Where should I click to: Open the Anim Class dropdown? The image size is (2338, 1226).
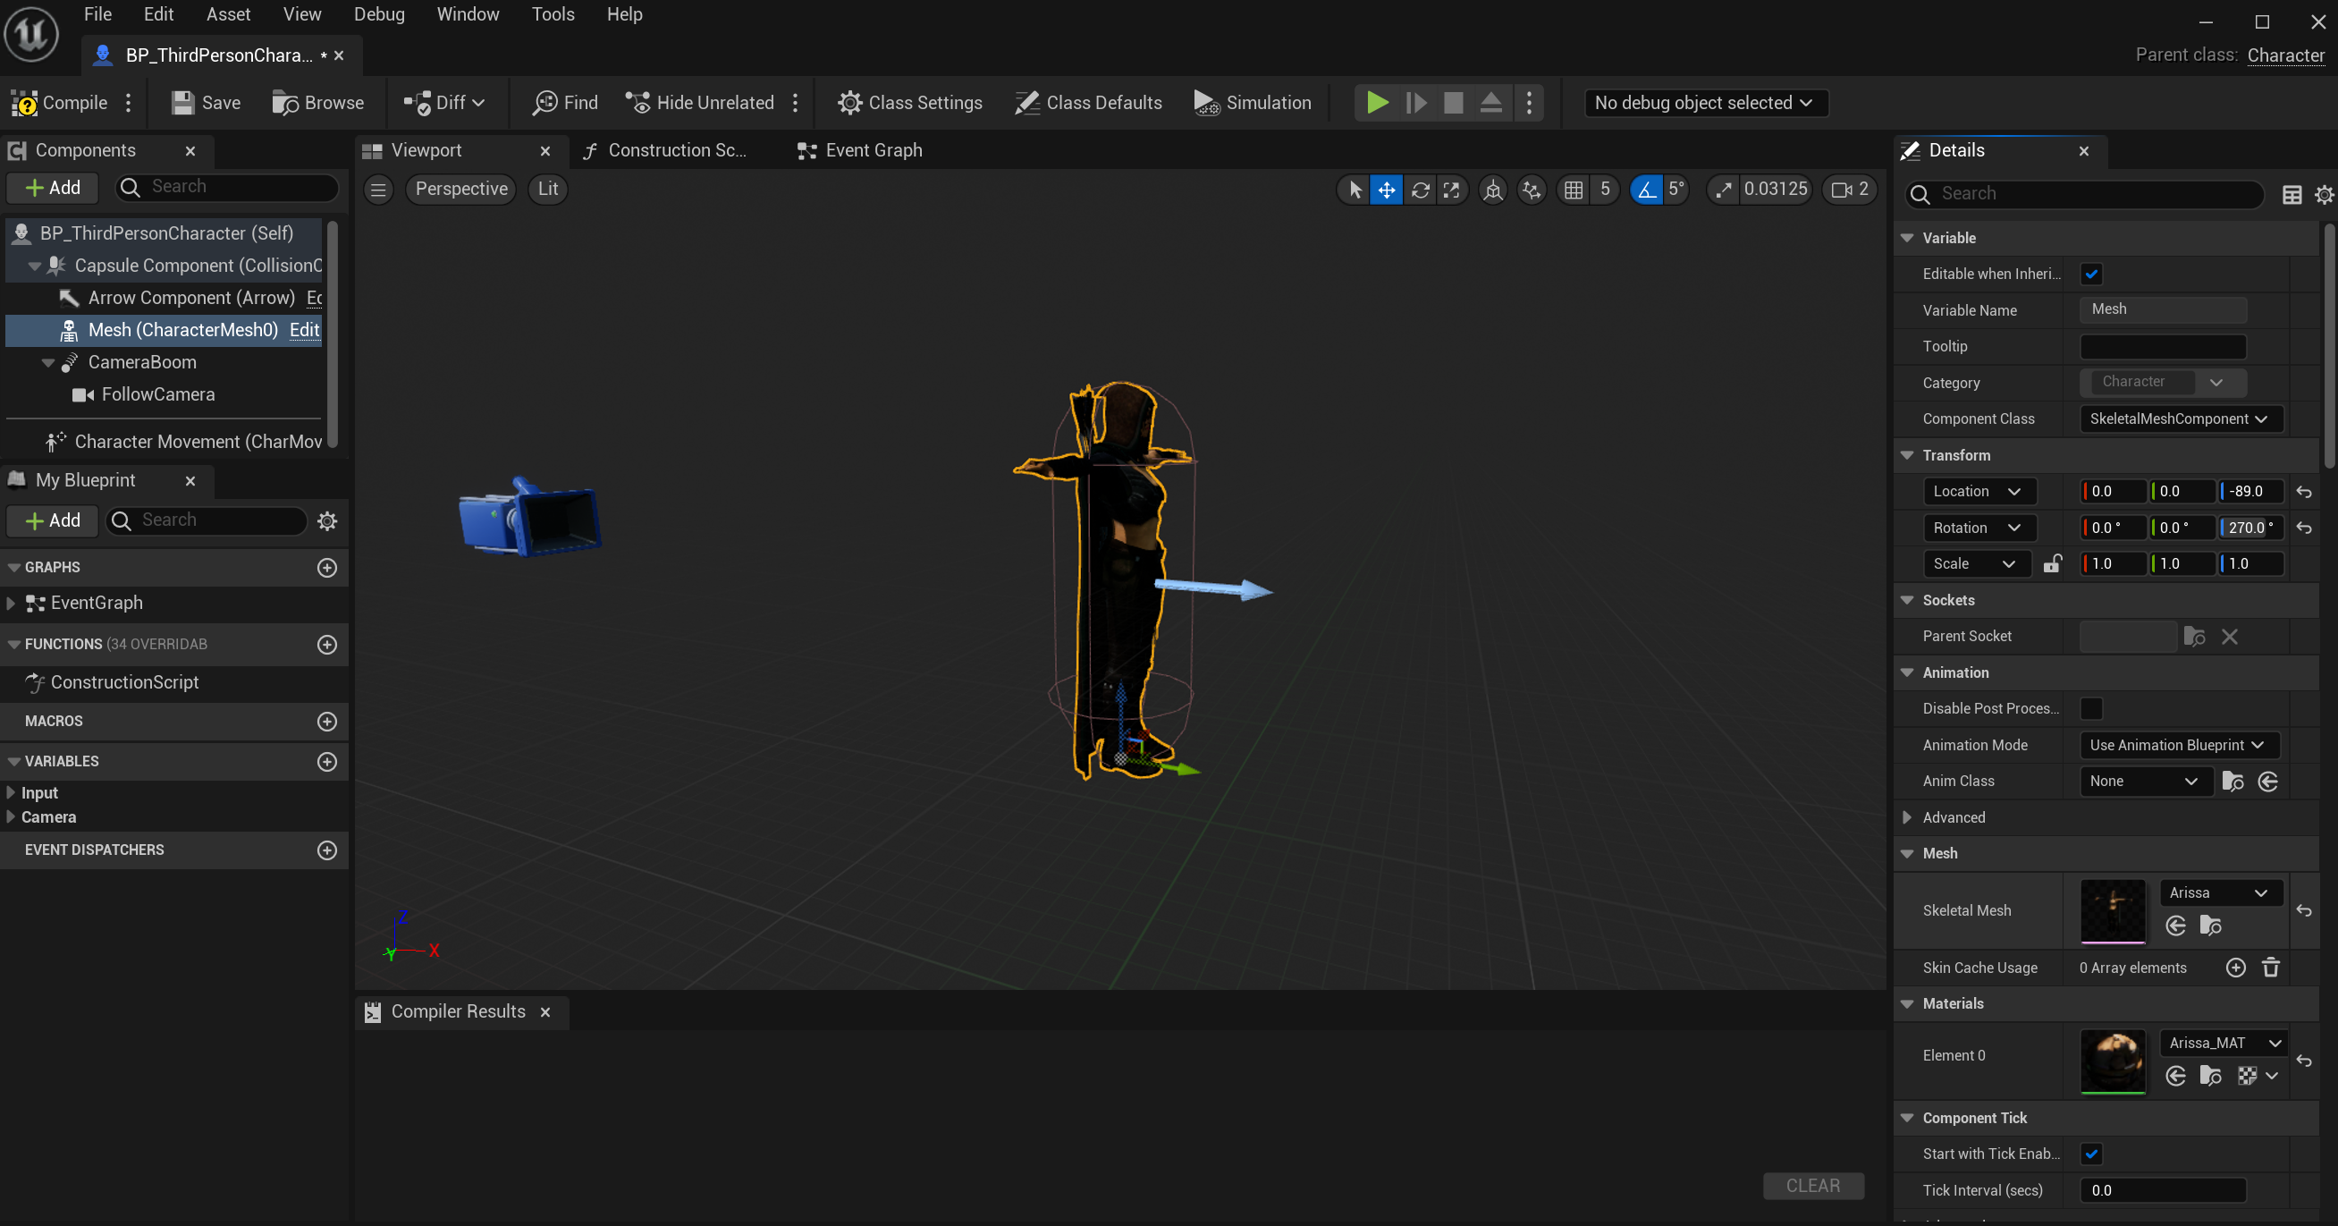2145,782
